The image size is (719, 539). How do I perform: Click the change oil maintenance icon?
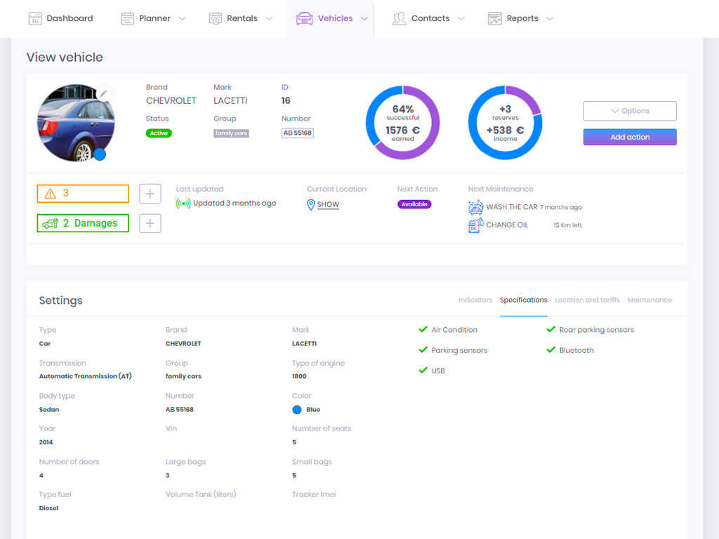(x=475, y=225)
